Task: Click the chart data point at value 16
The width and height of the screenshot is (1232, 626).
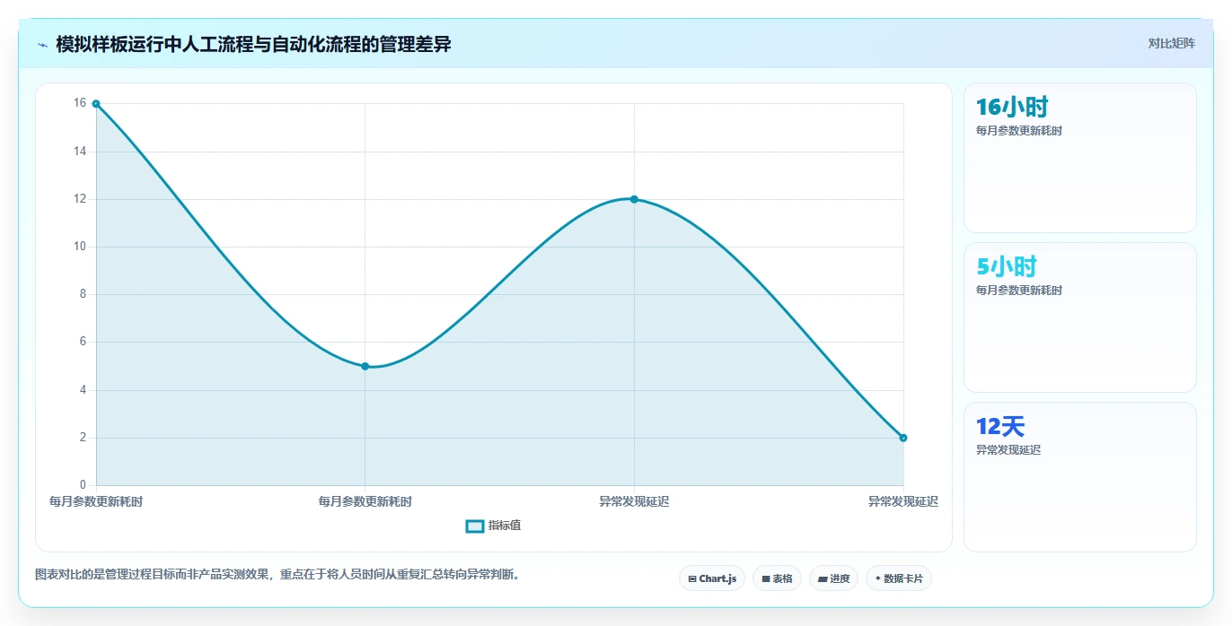Action: point(96,104)
